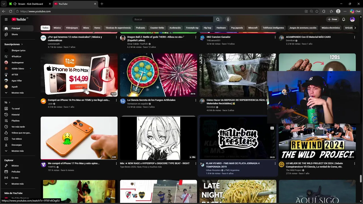This screenshot has width=363, height=204.
Task: Open options for iPhone 16 Pro Max video
Action: click(x=116, y=100)
